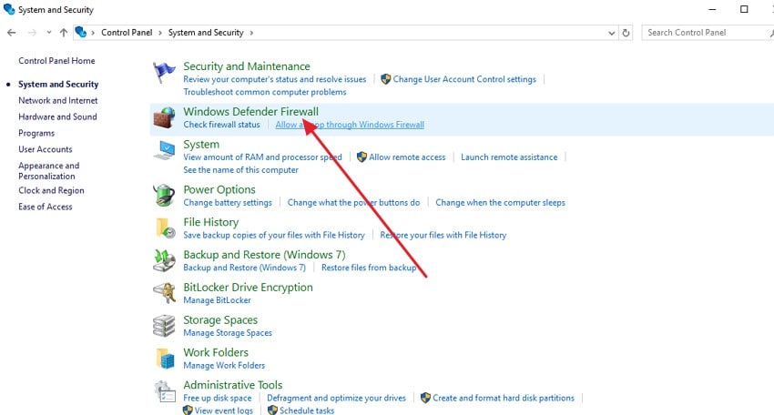The image size is (774, 415).
Task: Click Check firewall status
Action: [x=221, y=125]
